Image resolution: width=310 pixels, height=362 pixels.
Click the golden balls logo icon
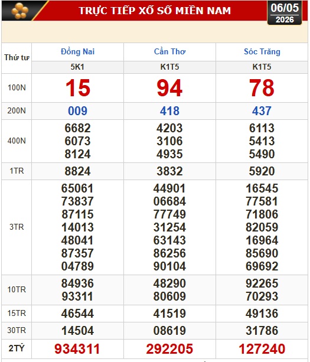tap(20, 11)
